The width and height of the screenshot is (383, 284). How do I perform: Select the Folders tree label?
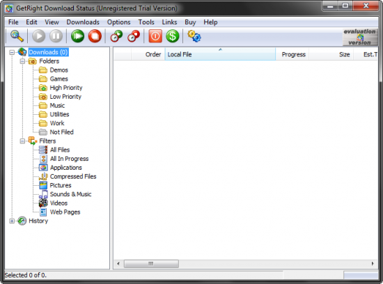[x=49, y=61]
